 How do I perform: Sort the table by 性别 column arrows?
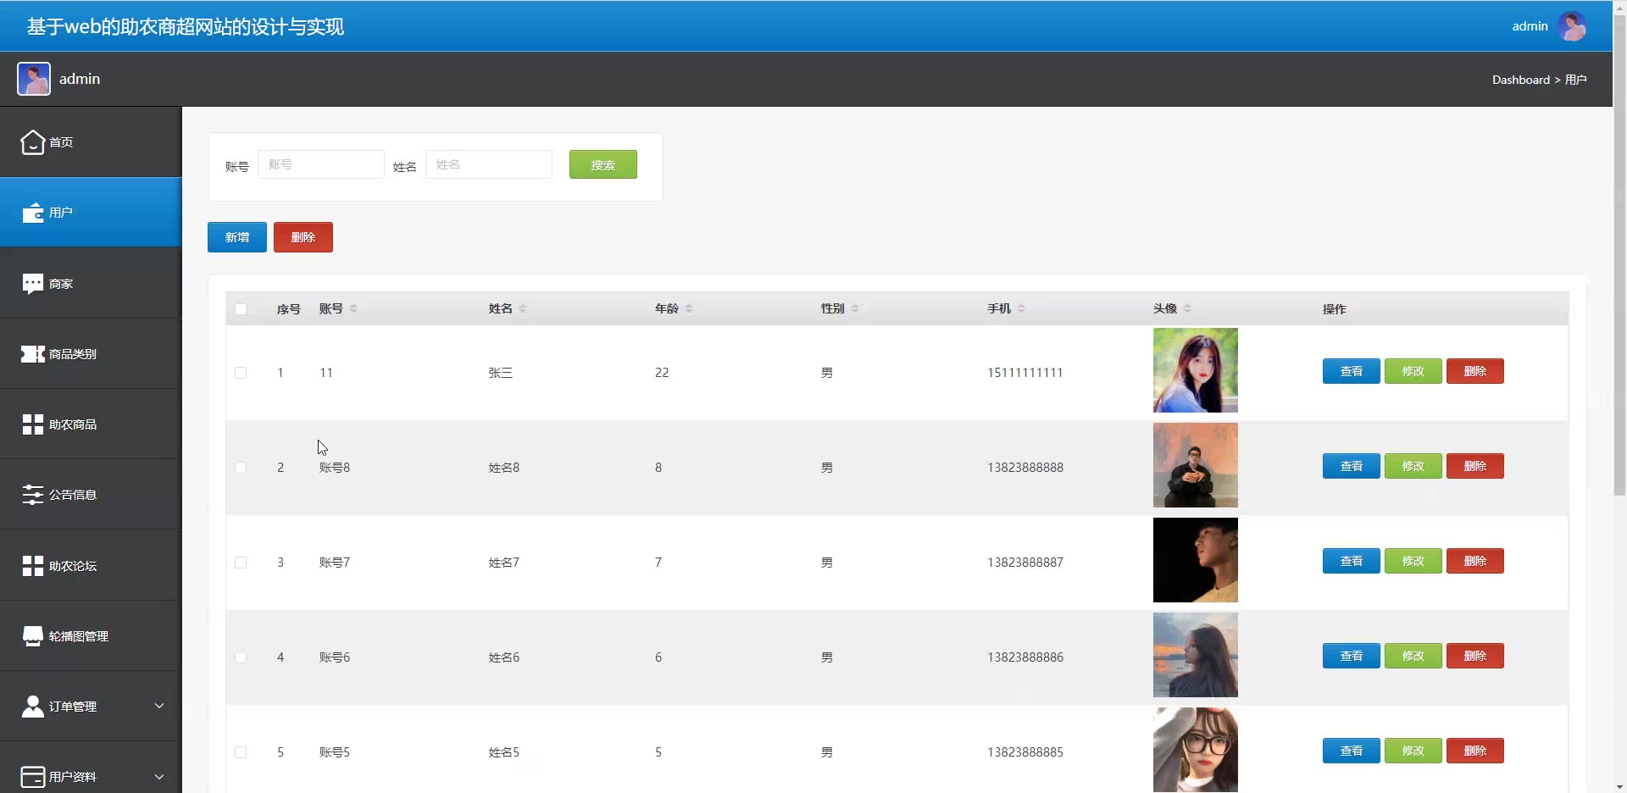point(855,308)
